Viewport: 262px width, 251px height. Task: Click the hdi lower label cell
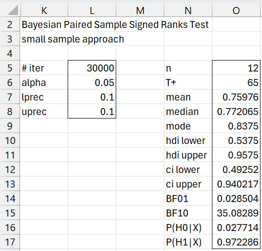188,140
